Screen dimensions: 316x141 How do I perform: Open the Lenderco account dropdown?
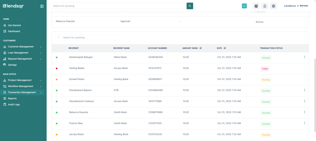(x=291, y=6)
